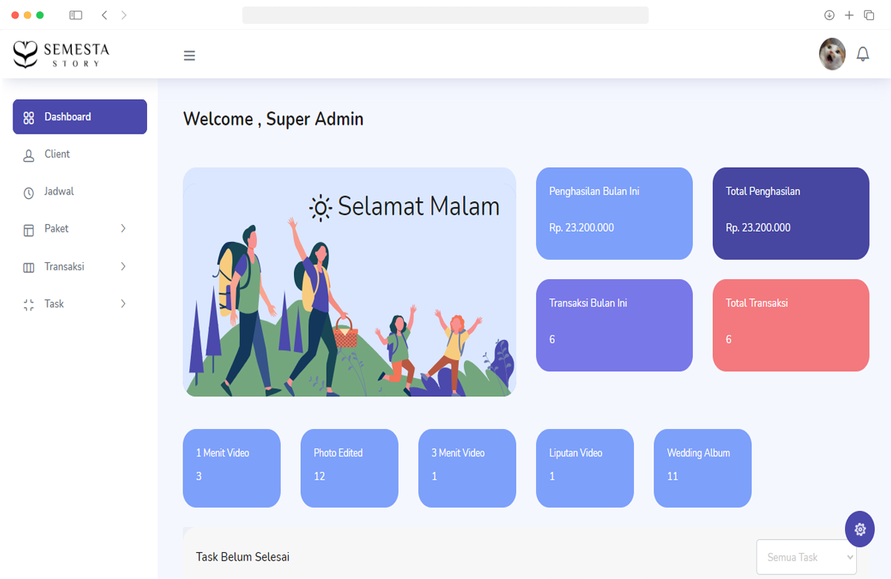This screenshot has width=891, height=579.
Task: Select Dashboard in the sidebar
Action: (x=79, y=117)
